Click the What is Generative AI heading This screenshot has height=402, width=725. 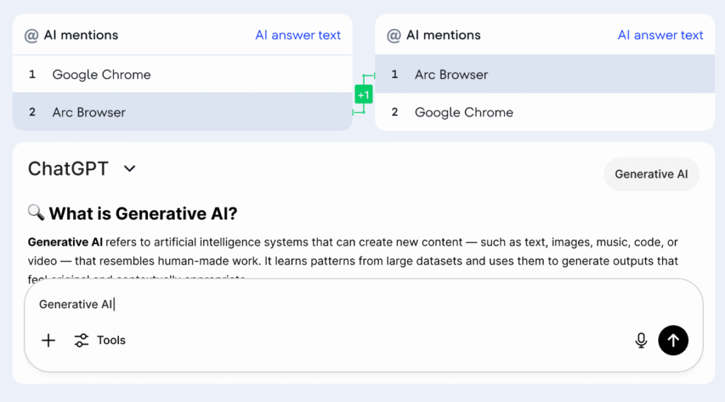pos(143,214)
